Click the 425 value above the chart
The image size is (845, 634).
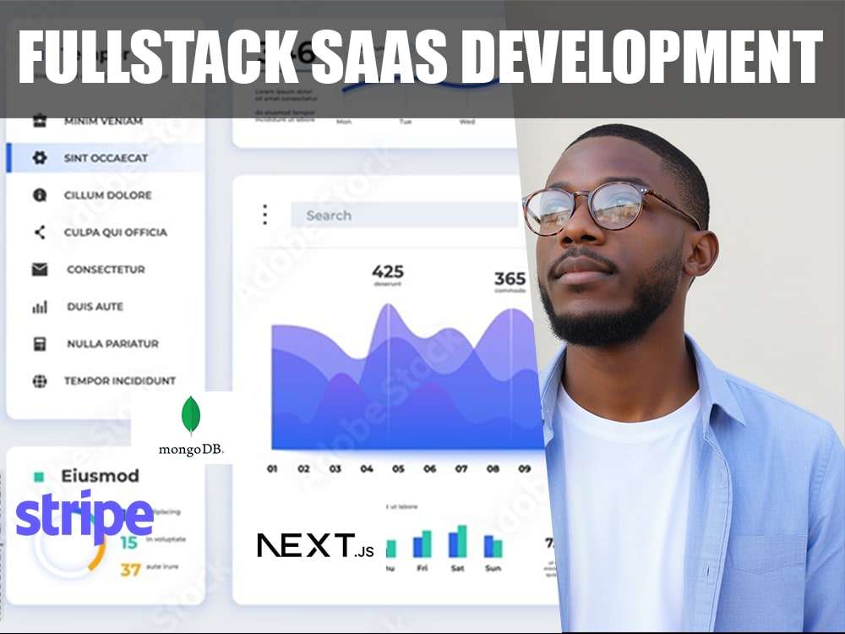388,271
